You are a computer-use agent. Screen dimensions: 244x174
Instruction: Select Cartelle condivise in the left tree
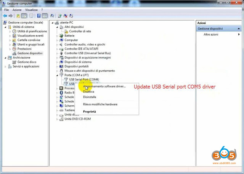(x=29, y=40)
